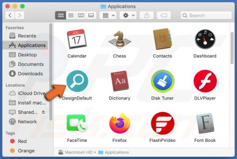Select the FlashPVideo app icon
Screen dimensions: 237x159
coord(163,123)
